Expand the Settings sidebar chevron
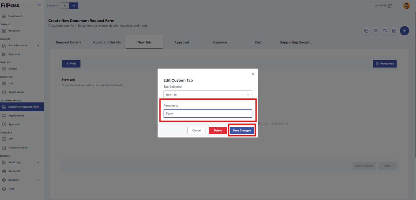Screen dimensions: 416x200 pyautogui.click(x=38, y=180)
